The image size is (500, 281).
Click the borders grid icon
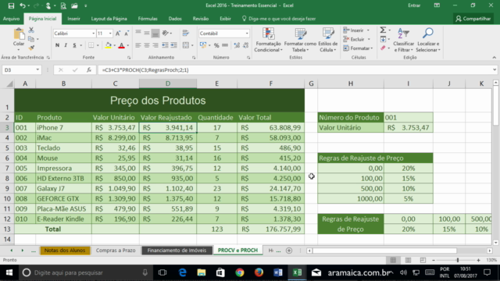[x=91, y=45]
